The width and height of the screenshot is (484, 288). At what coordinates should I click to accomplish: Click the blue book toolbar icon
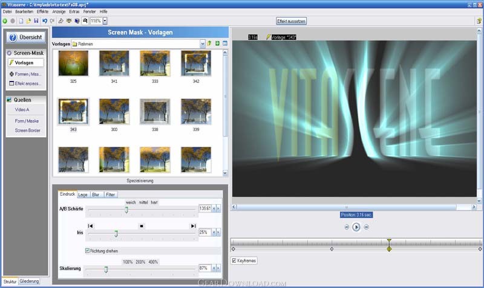[x=77, y=21]
